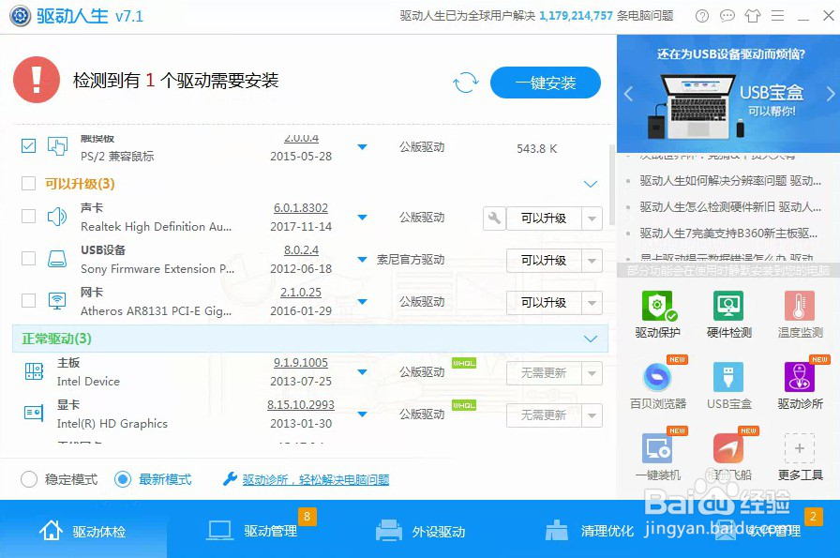Viewport: 840px width, 558px height.
Task: Check the USB设备 Sony driver checkbox
Action: point(28,258)
